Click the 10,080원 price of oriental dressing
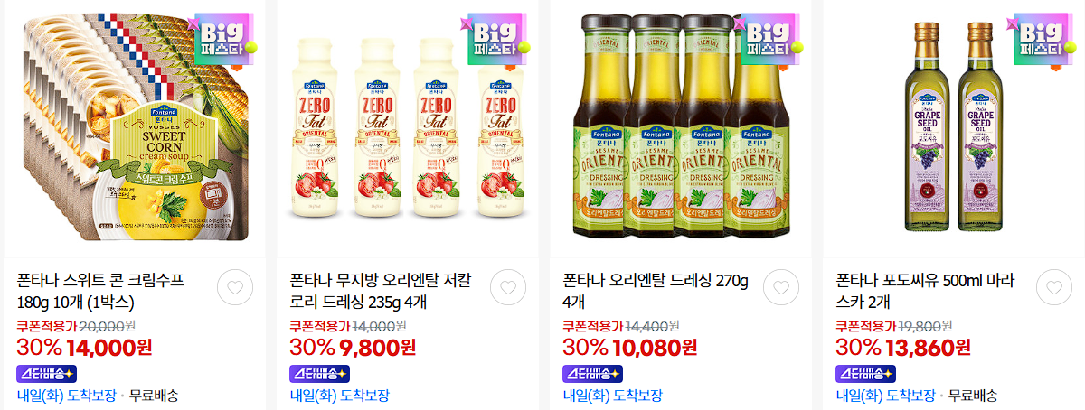This screenshot has height=410, width=1085. point(655,347)
